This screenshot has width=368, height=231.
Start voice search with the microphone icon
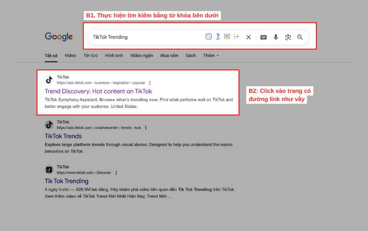point(276,37)
